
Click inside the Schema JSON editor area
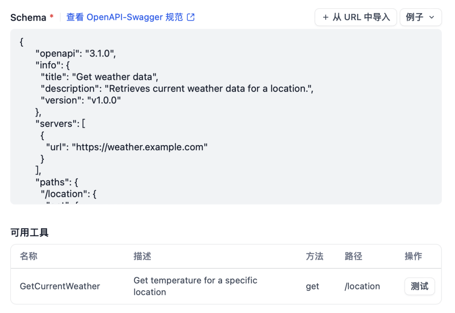click(226, 116)
